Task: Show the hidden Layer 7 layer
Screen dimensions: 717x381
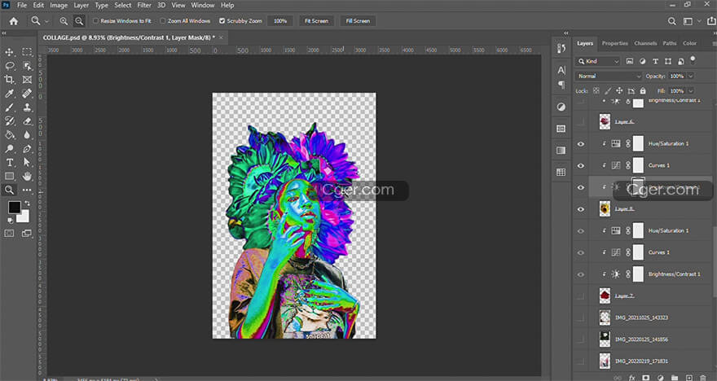Action: (581, 296)
